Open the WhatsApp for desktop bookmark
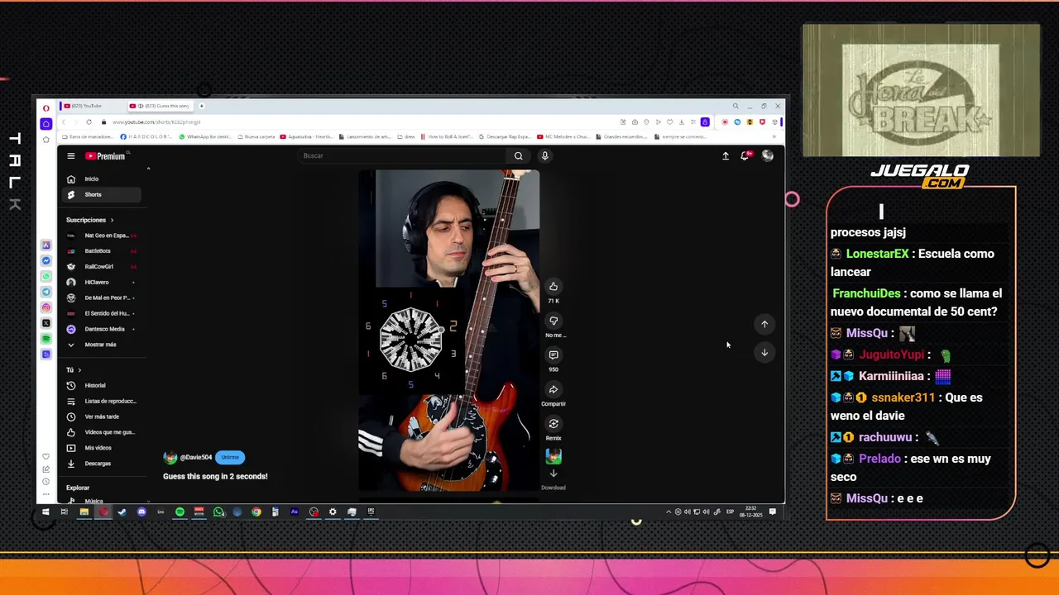This screenshot has height=595, width=1059. (x=205, y=136)
